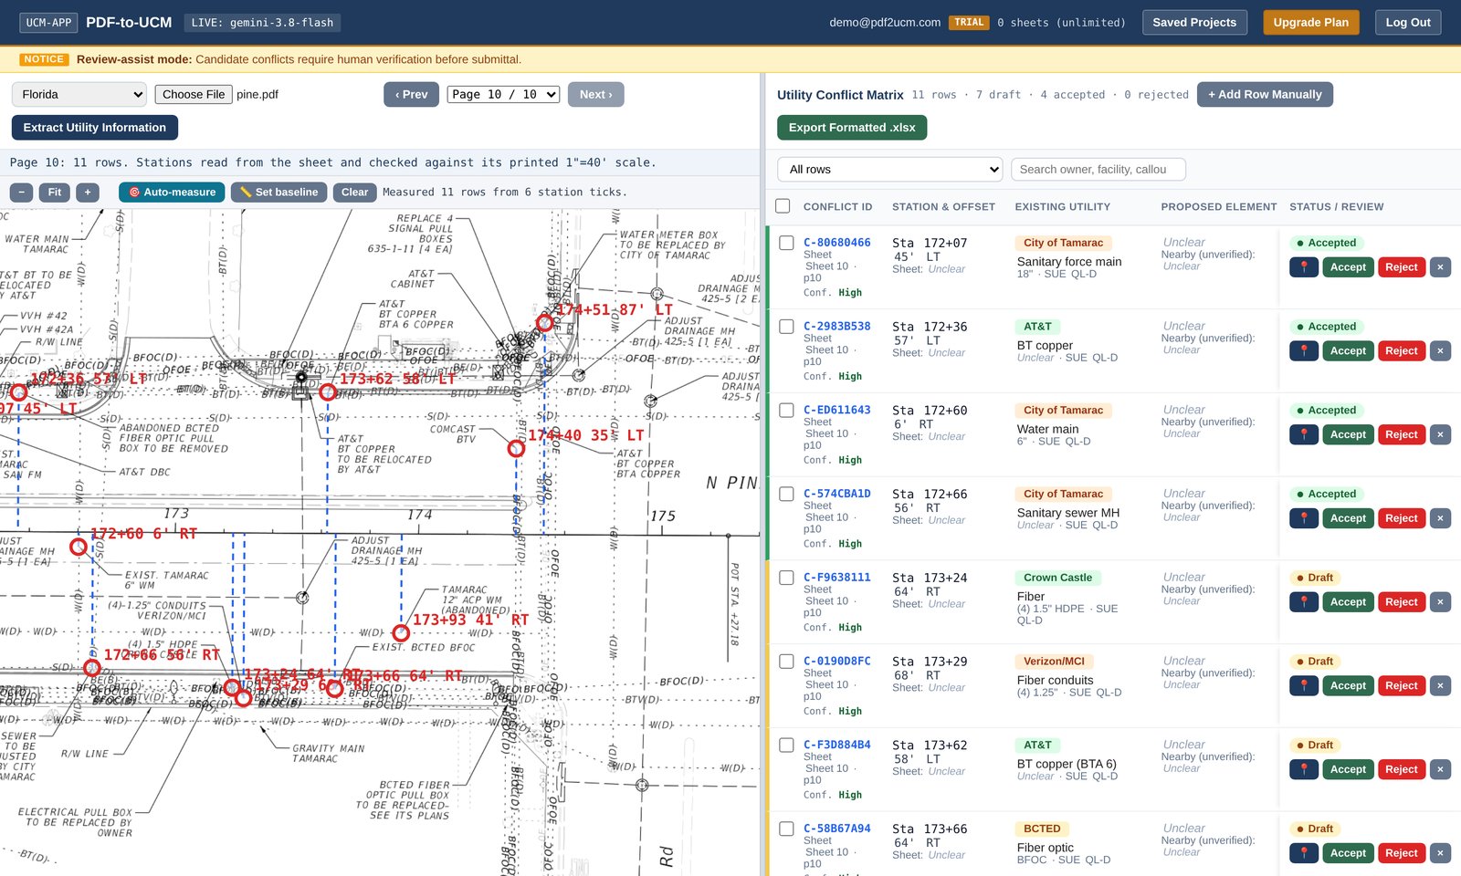Open the Page 10 / 10 selector
This screenshot has height=876, width=1461.
503,94
